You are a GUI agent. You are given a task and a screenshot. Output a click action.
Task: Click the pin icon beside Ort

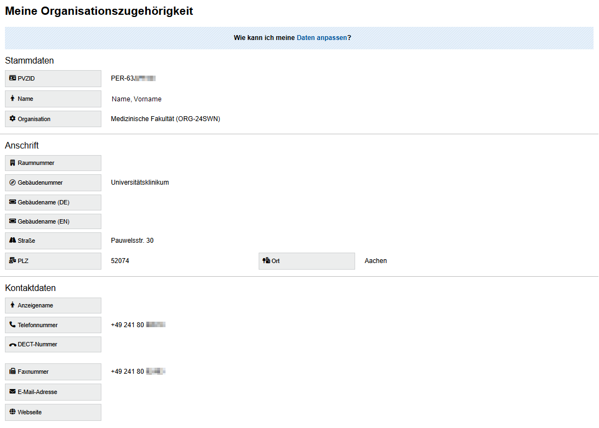coord(267,261)
